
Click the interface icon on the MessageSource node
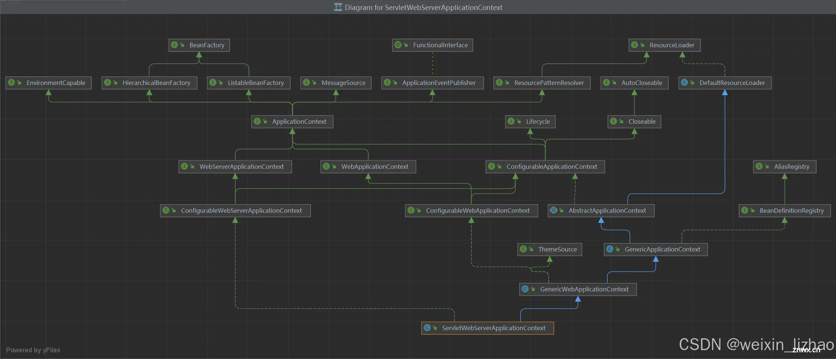[x=306, y=82]
